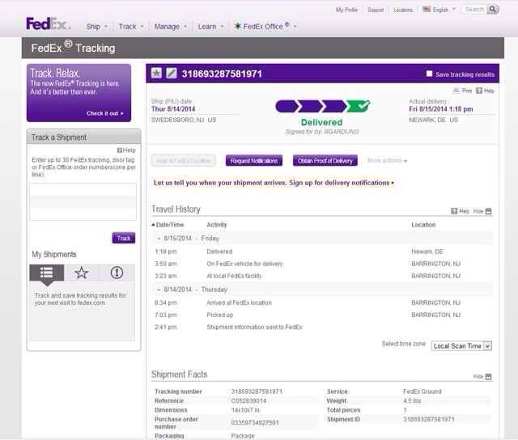Click the Print icon
518x440 pixels.
click(x=461, y=91)
